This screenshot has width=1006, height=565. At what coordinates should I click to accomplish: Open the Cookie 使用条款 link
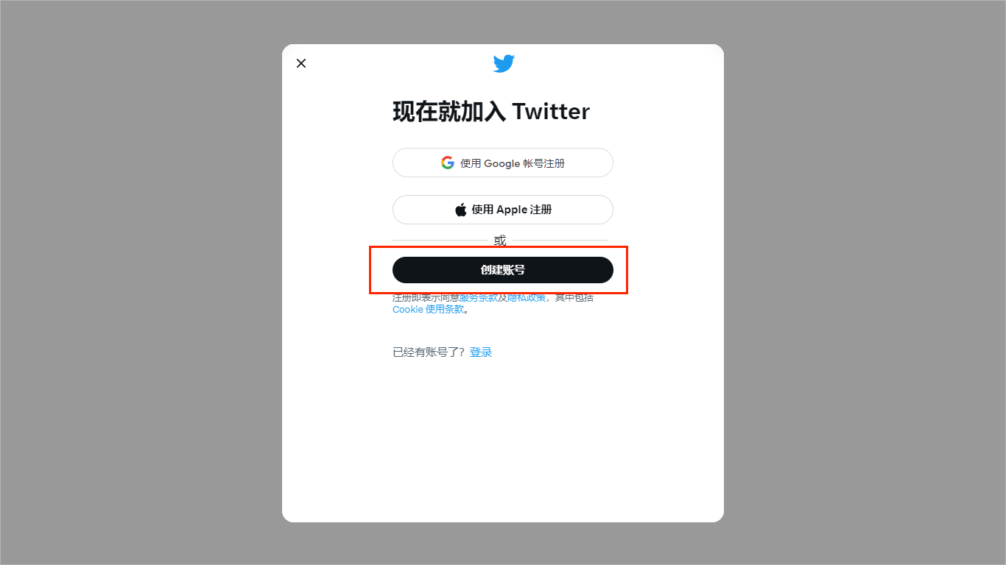[x=429, y=310]
